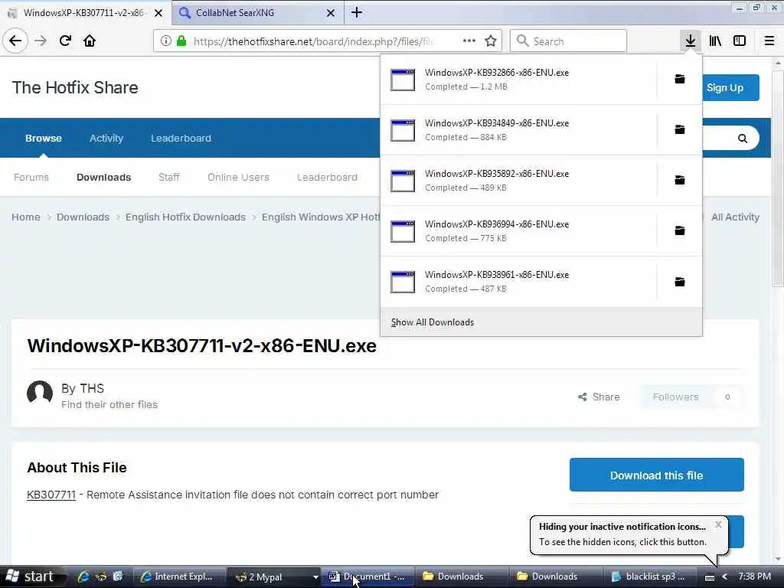
Task: Open containing folder for KB935892 download
Action: click(x=680, y=180)
